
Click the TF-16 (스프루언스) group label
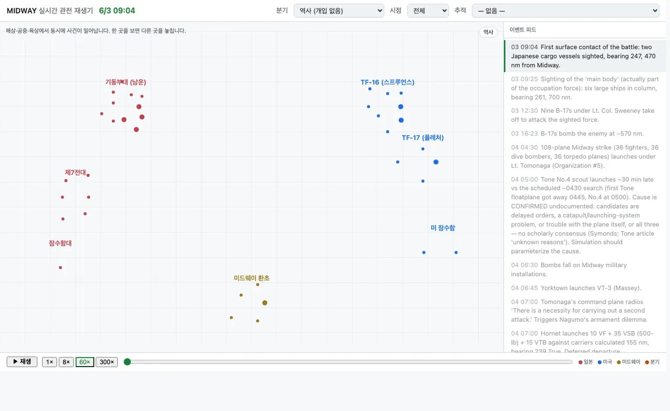[387, 82]
